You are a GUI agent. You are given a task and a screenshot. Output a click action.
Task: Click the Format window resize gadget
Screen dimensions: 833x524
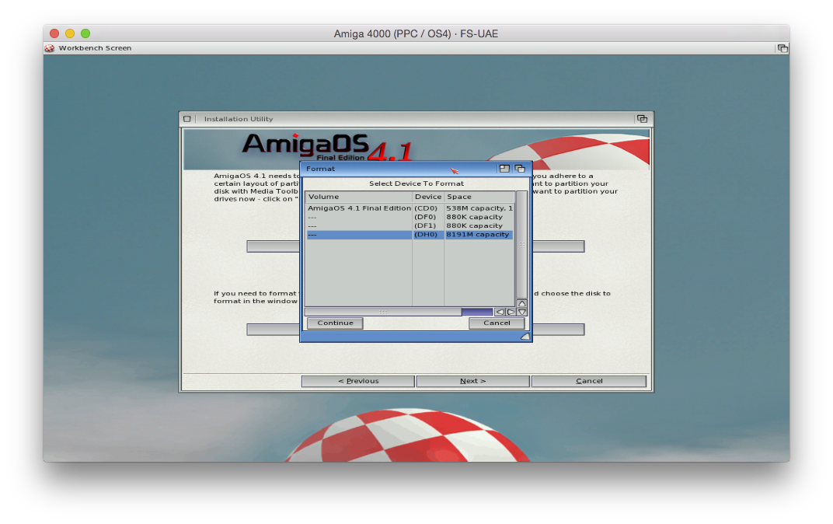[x=525, y=337]
